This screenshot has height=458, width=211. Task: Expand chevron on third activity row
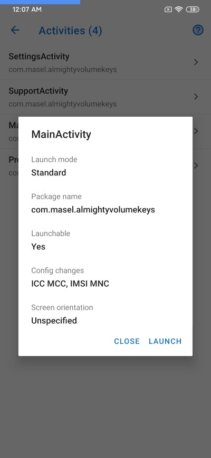(x=196, y=131)
